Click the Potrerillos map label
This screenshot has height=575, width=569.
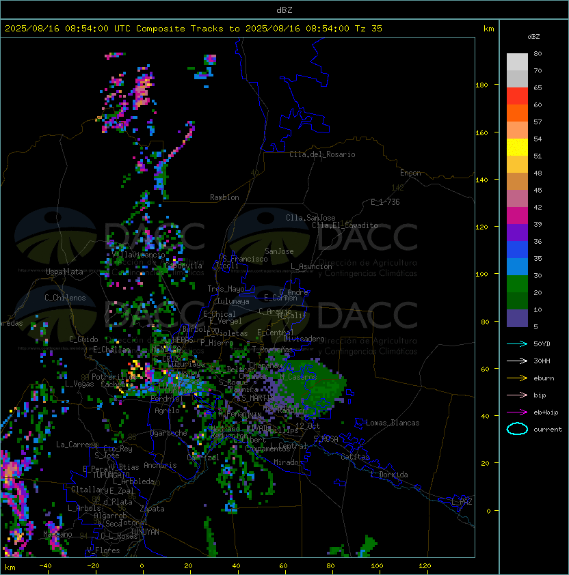coord(114,377)
